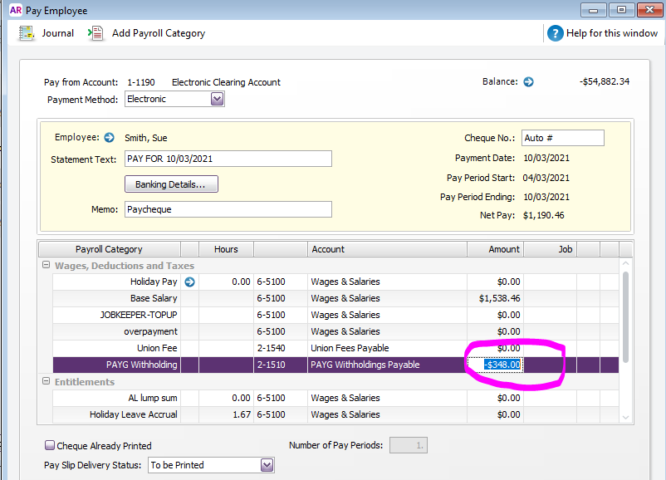Click the Banking Details button

pyautogui.click(x=171, y=184)
